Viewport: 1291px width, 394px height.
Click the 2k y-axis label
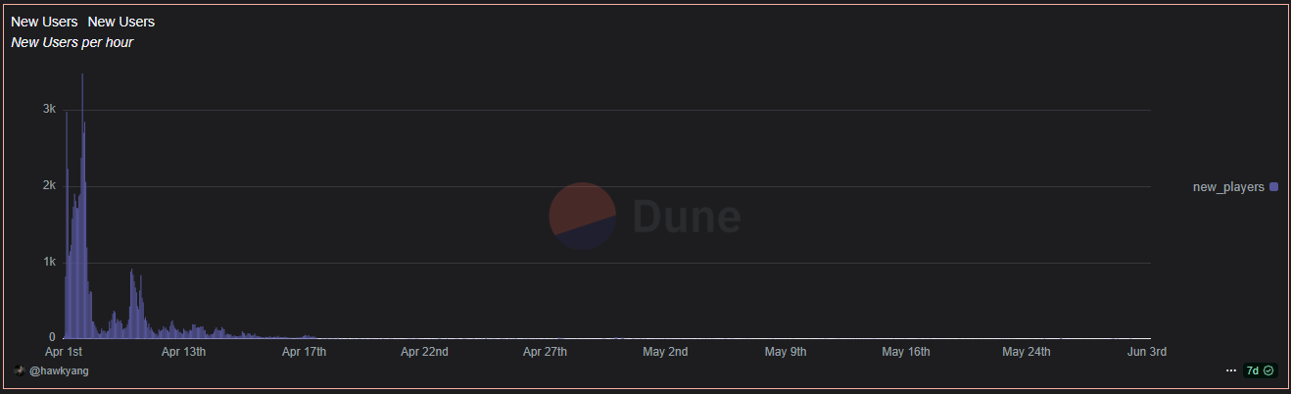coord(49,185)
